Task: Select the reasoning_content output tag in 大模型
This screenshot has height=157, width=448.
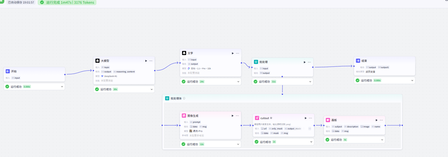Action: 124,72
